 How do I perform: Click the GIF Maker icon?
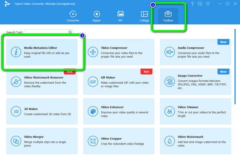(93, 82)
